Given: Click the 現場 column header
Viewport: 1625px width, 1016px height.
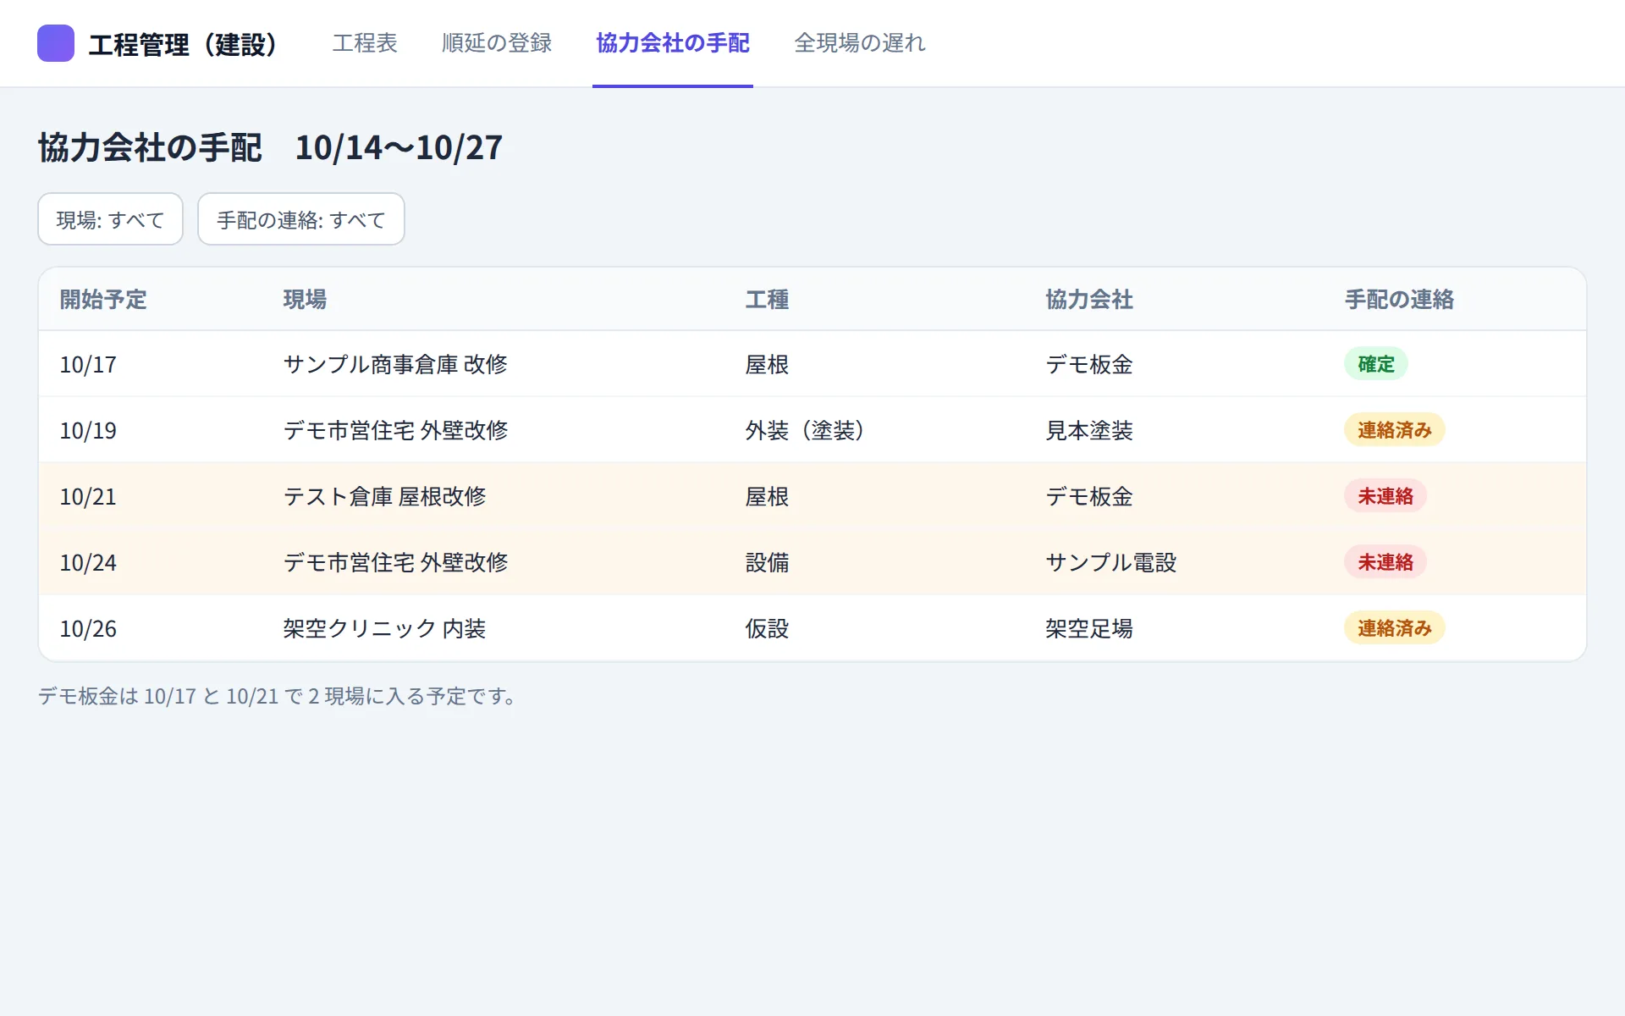Looking at the screenshot, I should pyautogui.click(x=305, y=300).
